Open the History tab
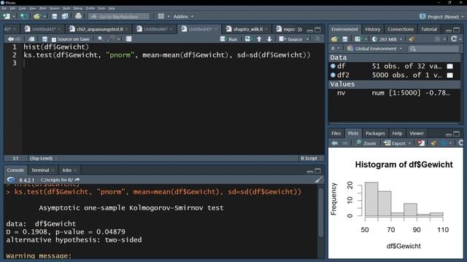This screenshot has width=467, height=262. pyautogui.click(x=373, y=29)
